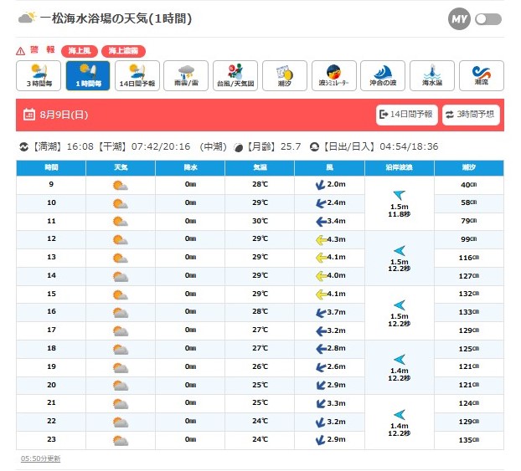The image size is (521, 471).
Task: Click the 05:50分更新 update link
Action: 40,458
